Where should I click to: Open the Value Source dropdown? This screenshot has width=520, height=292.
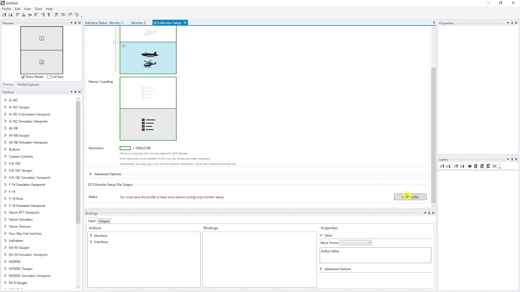356,243
